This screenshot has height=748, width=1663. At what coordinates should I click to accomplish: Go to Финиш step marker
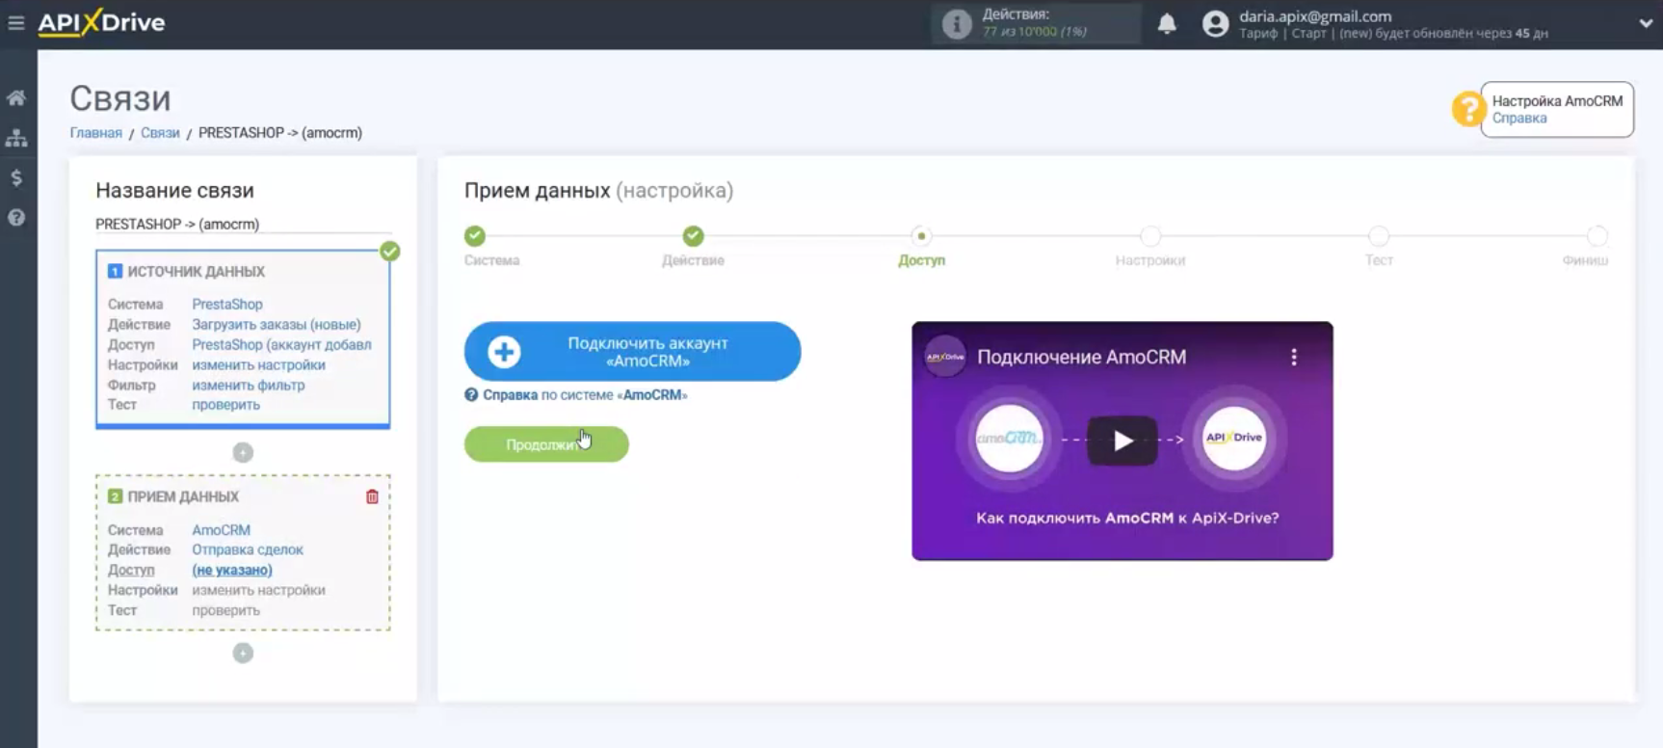[x=1597, y=235]
